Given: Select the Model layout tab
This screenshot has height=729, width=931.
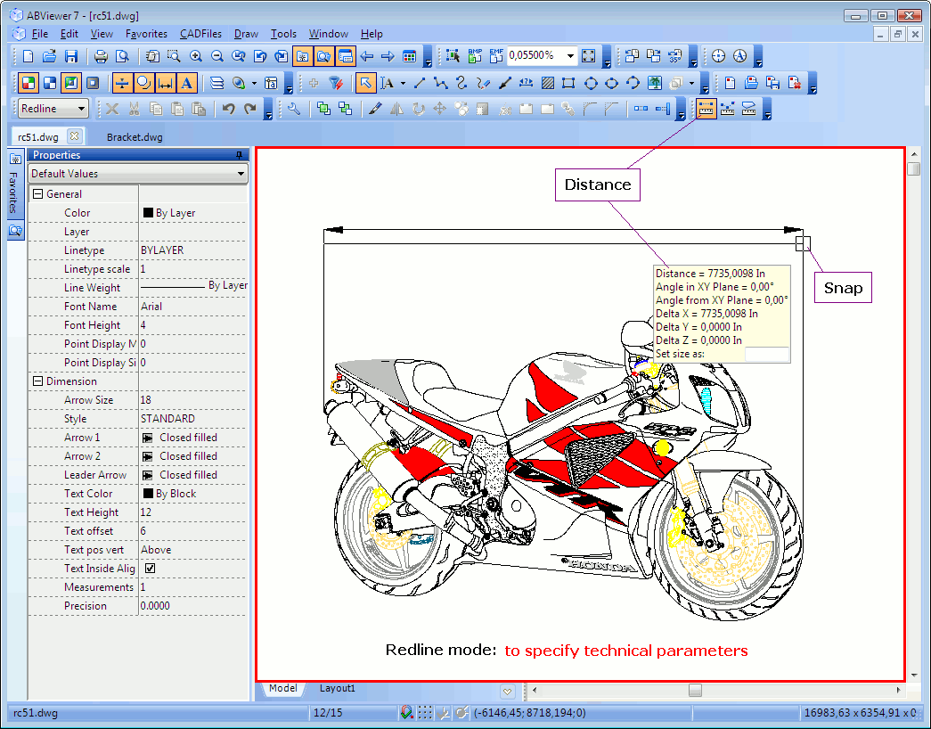Looking at the screenshot, I should click(x=282, y=688).
